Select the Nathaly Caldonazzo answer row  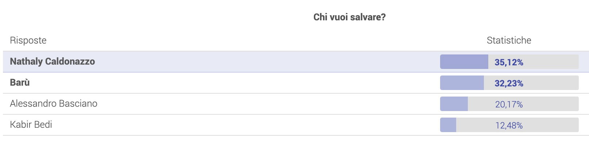(x=296, y=62)
